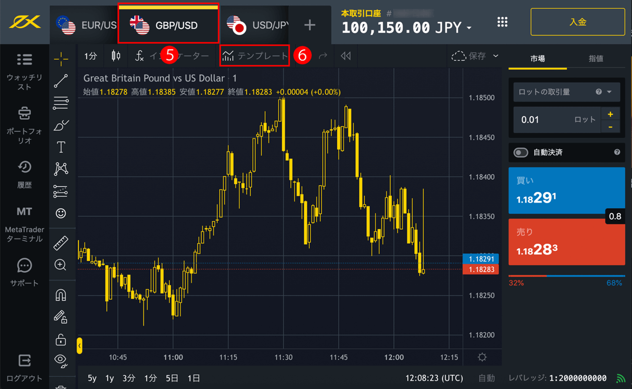This screenshot has height=389, width=632.
Task: Expand the account balance JPY dropdown
Action: pos(469,28)
